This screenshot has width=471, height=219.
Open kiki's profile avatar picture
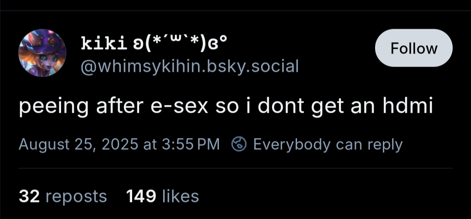42,53
